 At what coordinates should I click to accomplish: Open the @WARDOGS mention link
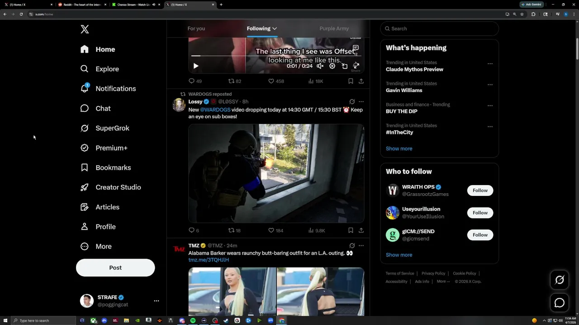tap(215, 110)
